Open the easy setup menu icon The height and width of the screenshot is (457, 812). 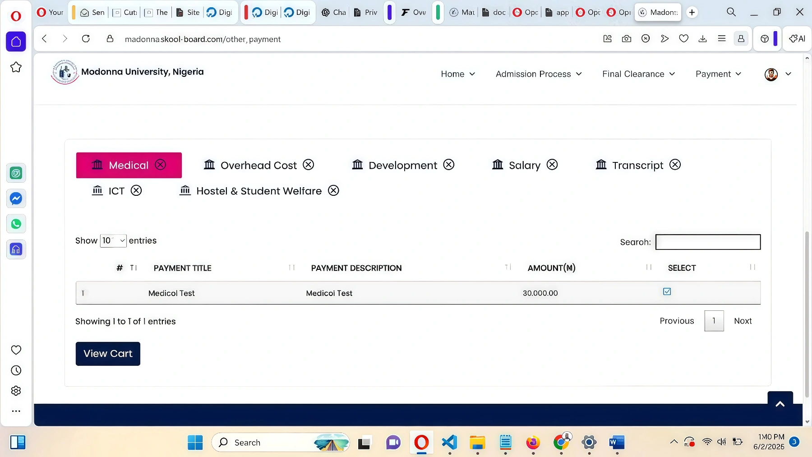[722, 39]
